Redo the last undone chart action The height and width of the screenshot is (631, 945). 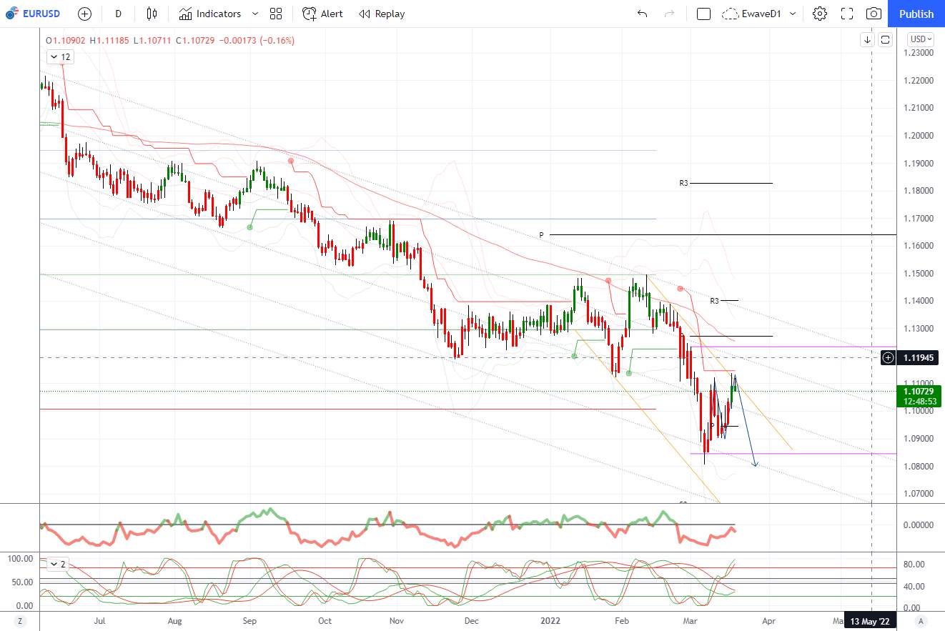tap(669, 14)
